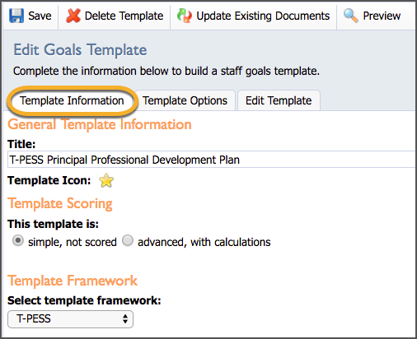The image size is (417, 339).
Task: Select the Template Information tab
Action: click(x=72, y=100)
